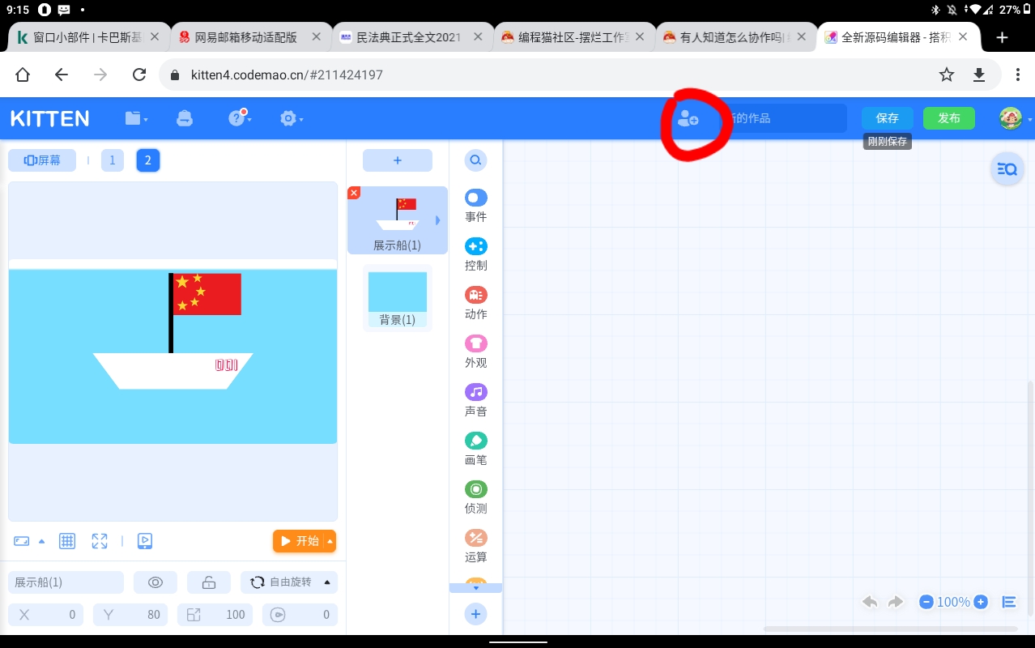1035x648 pixels.
Task: Click the align blocks icon
Action: coord(1009,602)
